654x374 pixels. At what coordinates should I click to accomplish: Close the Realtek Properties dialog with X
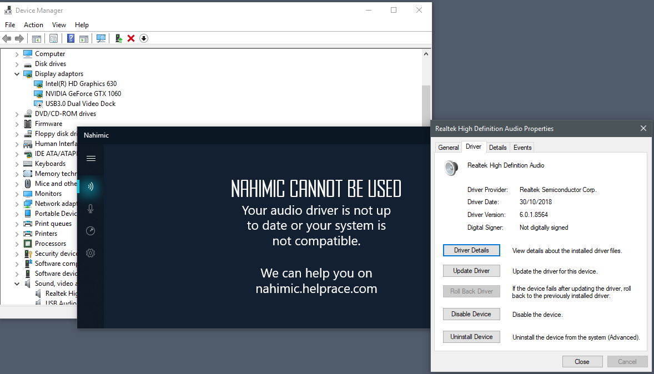643,128
